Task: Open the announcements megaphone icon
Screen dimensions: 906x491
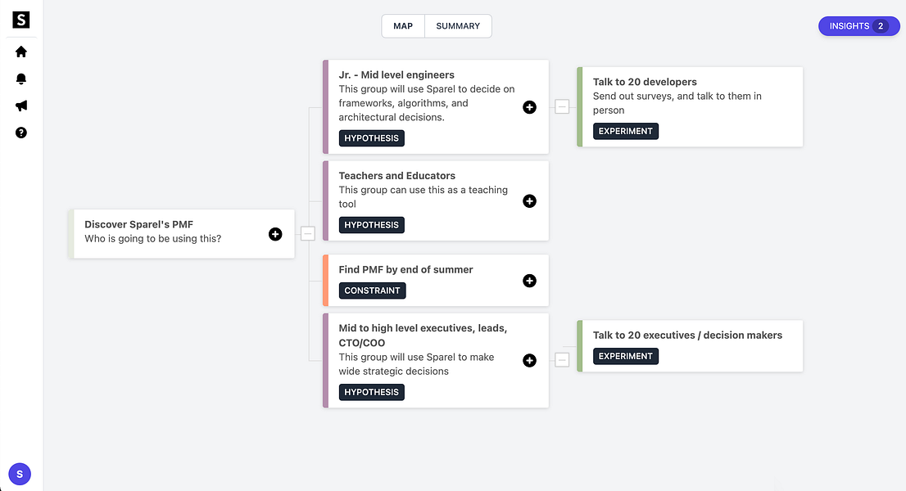Action: point(20,106)
